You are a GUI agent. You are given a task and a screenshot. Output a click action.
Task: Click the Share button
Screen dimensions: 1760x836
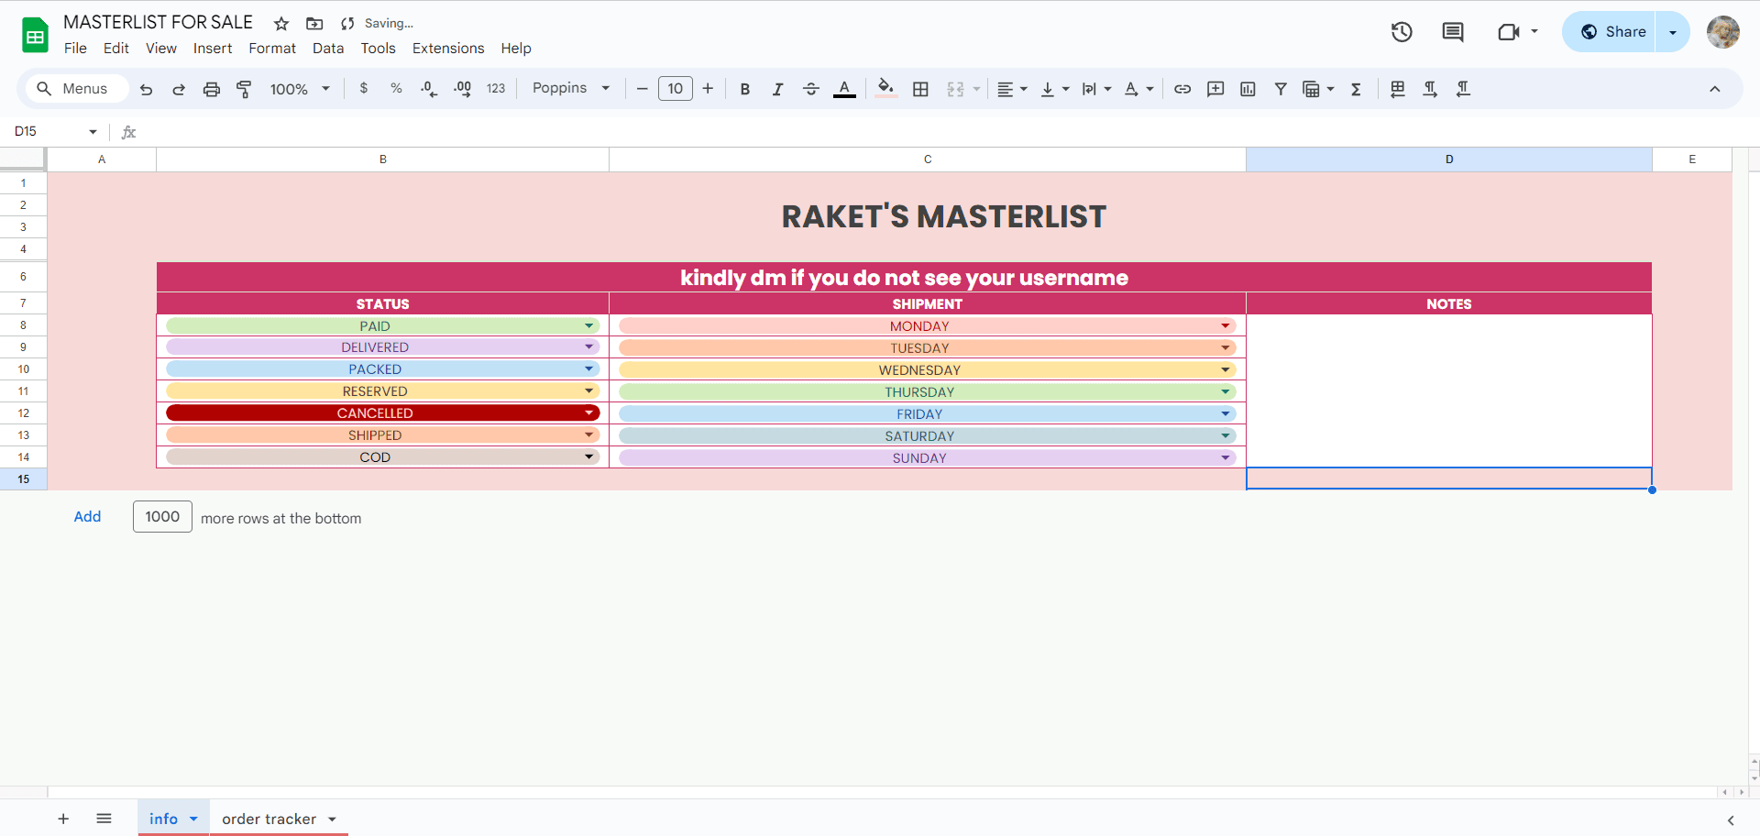(x=1613, y=32)
